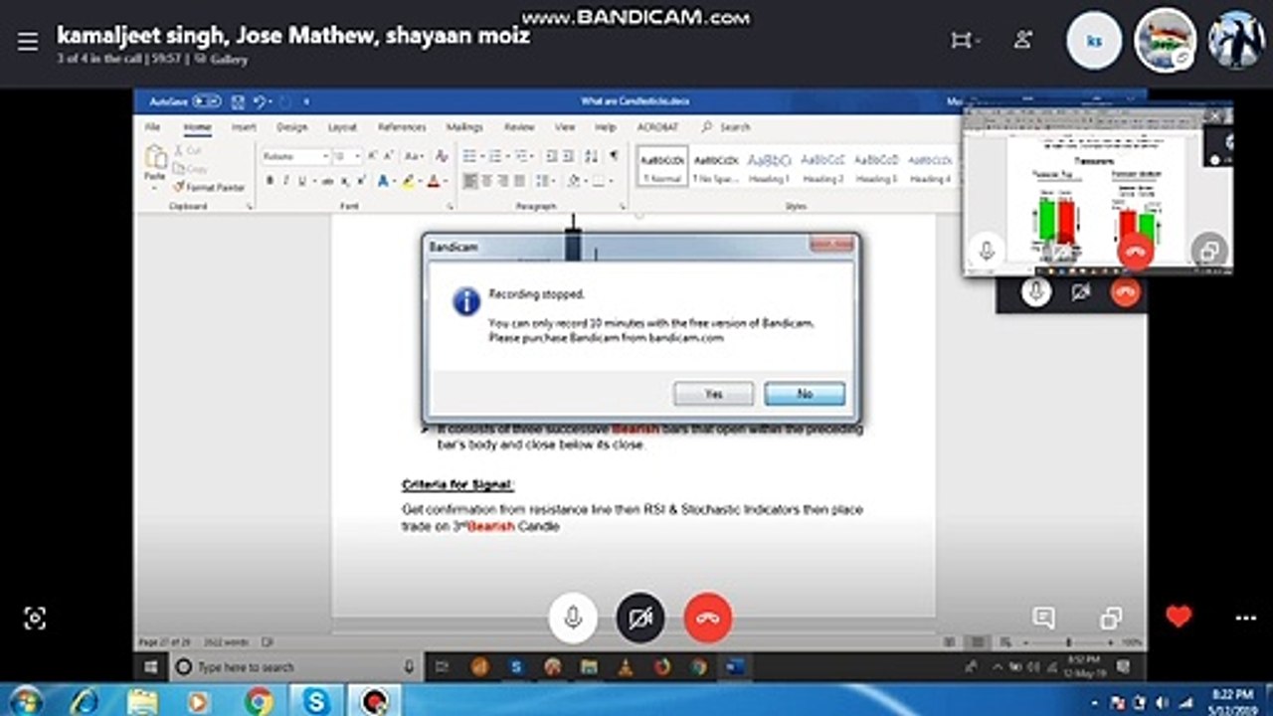The width and height of the screenshot is (1273, 716).
Task: Click the 'Type here to search' box
Action: coord(296,667)
